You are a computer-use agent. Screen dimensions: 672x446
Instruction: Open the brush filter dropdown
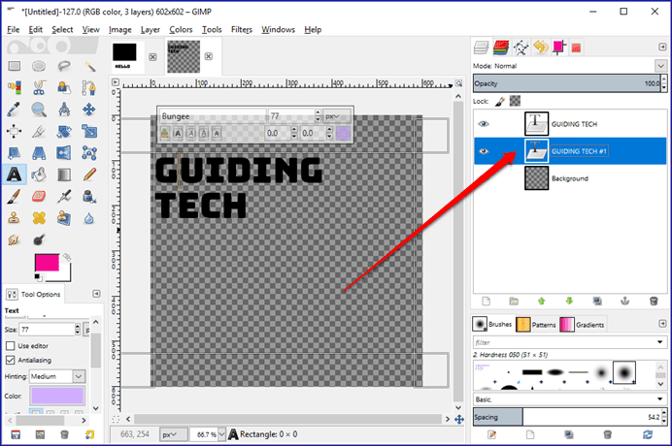pos(660,342)
